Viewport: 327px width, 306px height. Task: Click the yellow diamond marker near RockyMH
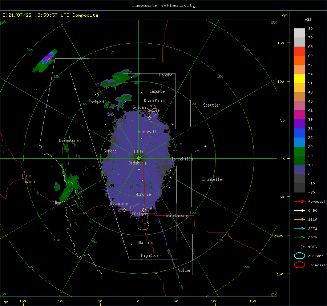pos(97,95)
